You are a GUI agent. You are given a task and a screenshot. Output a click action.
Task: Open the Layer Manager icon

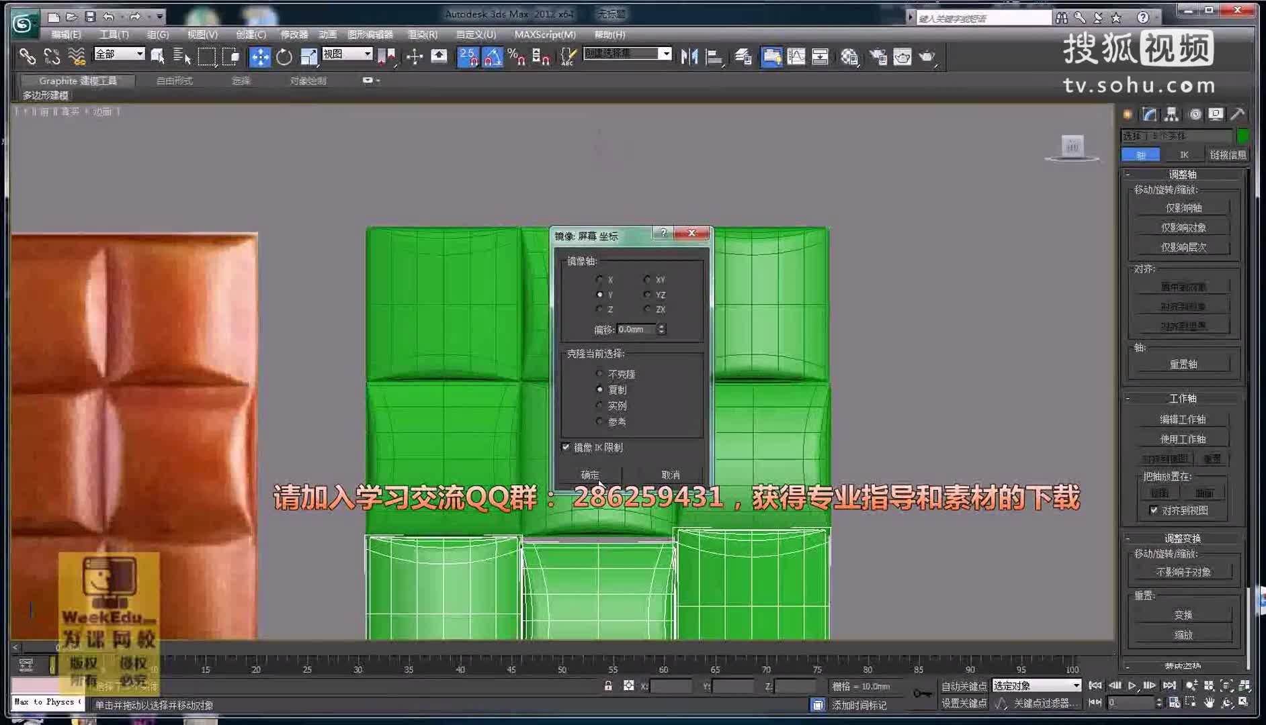pos(743,57)
